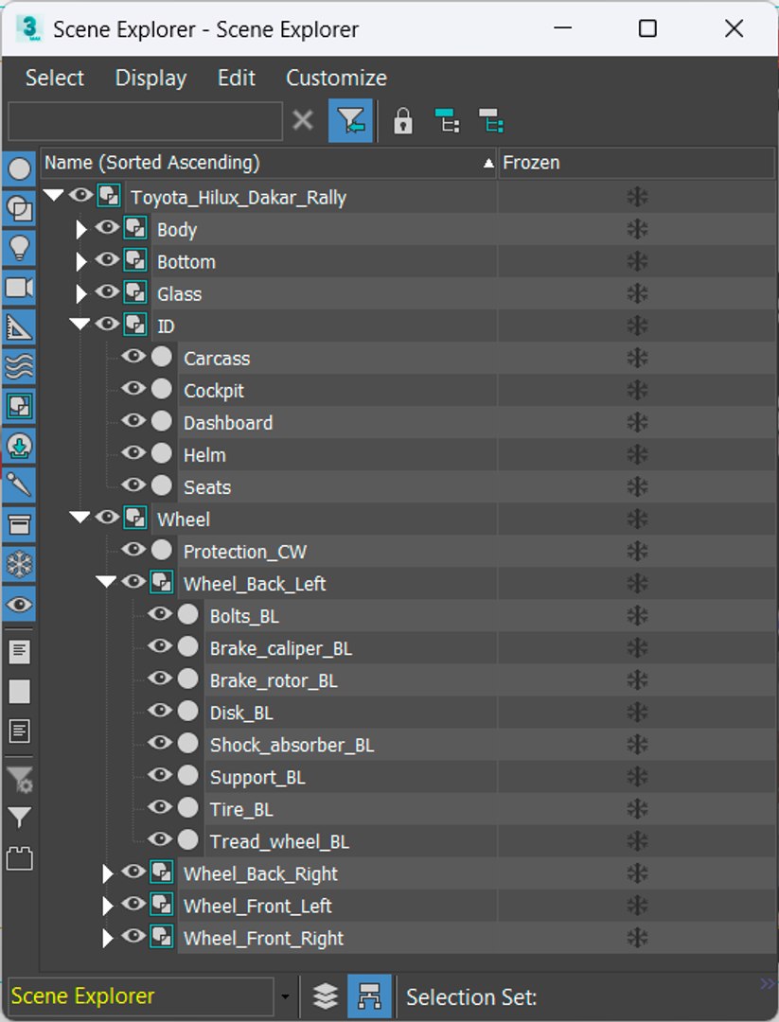Freeze the Dashboard object via snowflake

click(x=637, y=422)
